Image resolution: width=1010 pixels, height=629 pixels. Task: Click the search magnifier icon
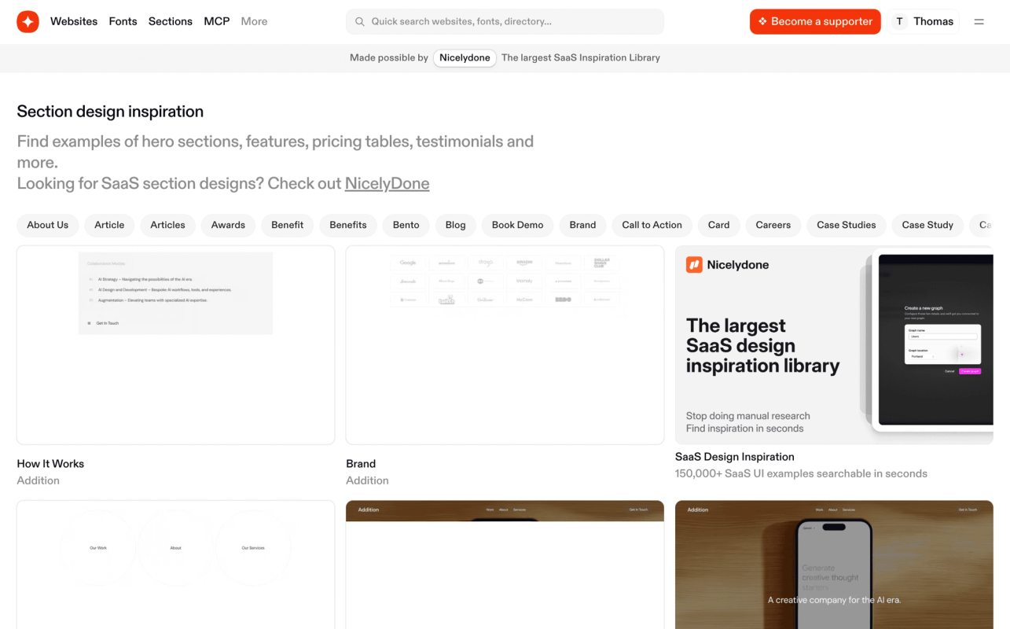coord(360,22)
